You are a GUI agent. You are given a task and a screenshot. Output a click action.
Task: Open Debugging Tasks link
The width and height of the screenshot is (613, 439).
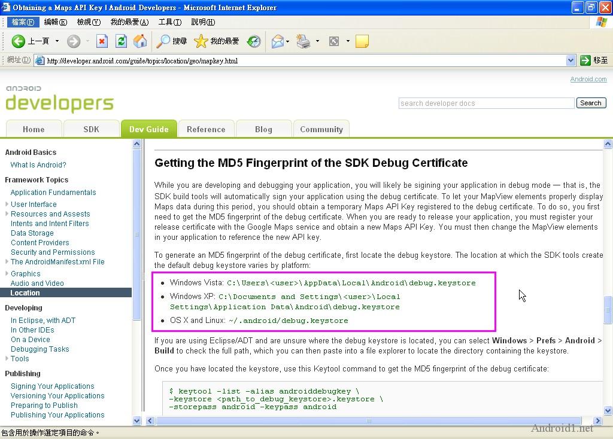[40, 349]
